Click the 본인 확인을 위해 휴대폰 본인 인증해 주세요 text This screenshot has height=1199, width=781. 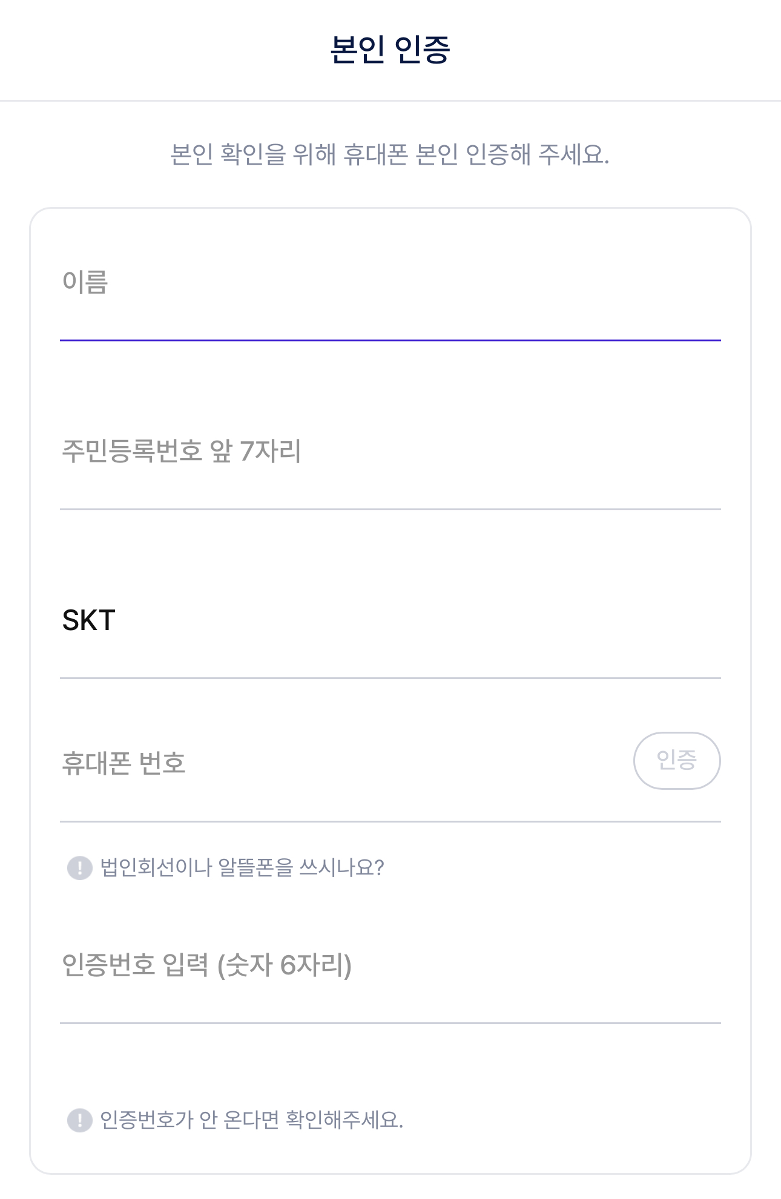click(390, 155)
